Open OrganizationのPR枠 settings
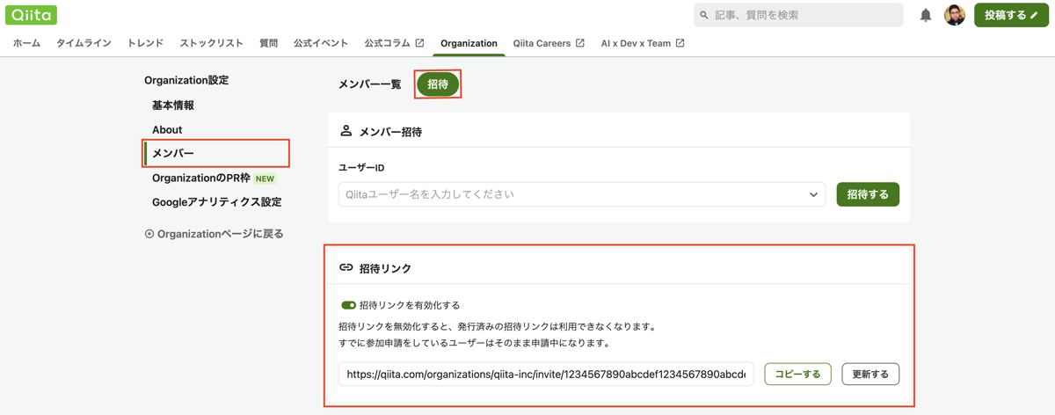 click(201, 178)
